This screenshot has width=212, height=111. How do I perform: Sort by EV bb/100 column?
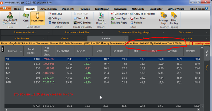point(65,51)
